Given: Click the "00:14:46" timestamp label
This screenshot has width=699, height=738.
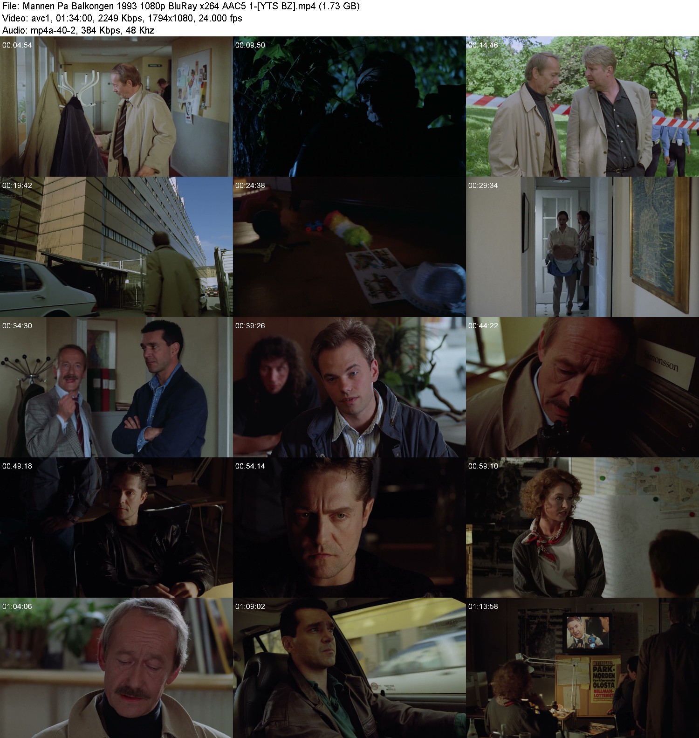Looking at the screenshot, I should 483,45.
